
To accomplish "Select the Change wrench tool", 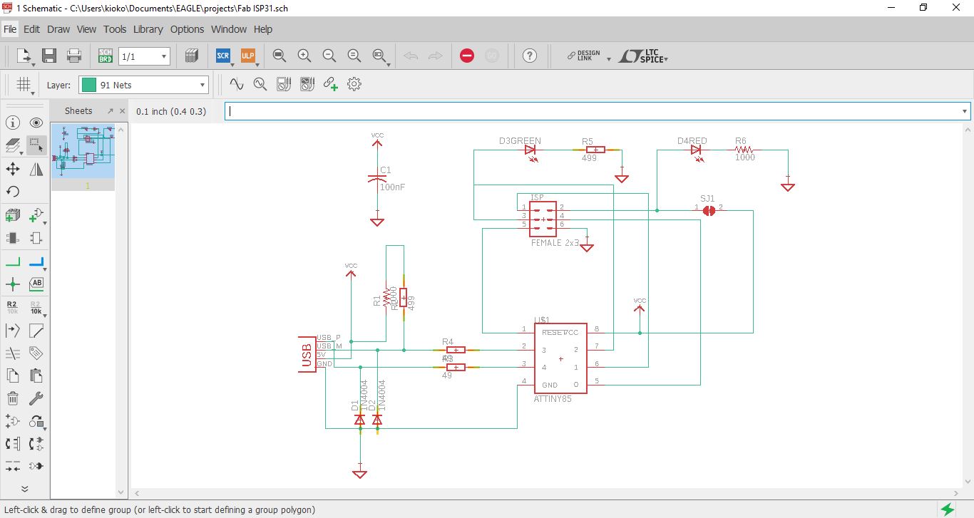I will pos(36,398).
